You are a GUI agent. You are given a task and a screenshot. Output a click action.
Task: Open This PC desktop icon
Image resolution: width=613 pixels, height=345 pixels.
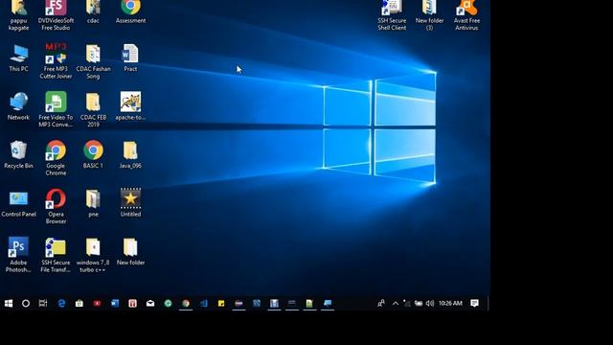click(x=18, y=57)
